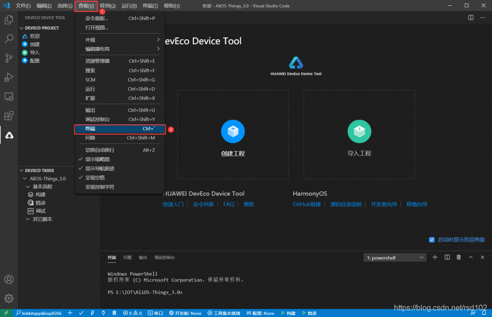The height and width of the screenshot is (317, 492).
Task: Click the checkmark icon in status bar
Action: pos(81,313)
